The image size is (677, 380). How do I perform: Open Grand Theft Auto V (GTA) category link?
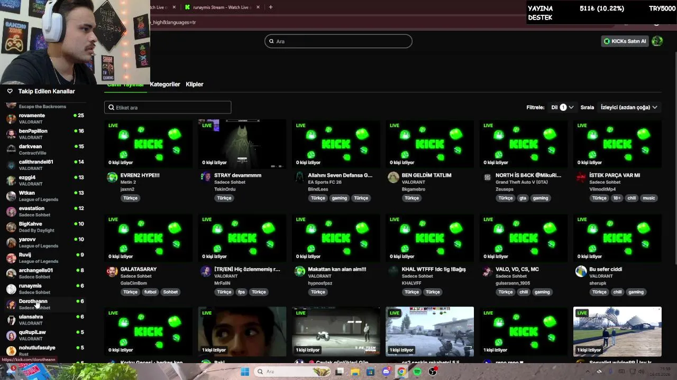(522, 182)
